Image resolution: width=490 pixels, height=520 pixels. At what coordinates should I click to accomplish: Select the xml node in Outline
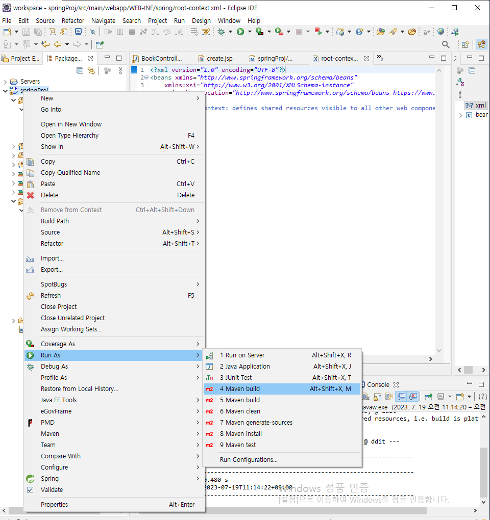point(476,106)
